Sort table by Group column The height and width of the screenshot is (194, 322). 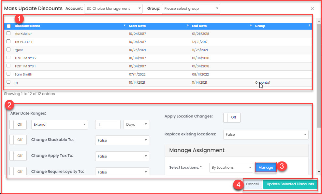(309, 26)
